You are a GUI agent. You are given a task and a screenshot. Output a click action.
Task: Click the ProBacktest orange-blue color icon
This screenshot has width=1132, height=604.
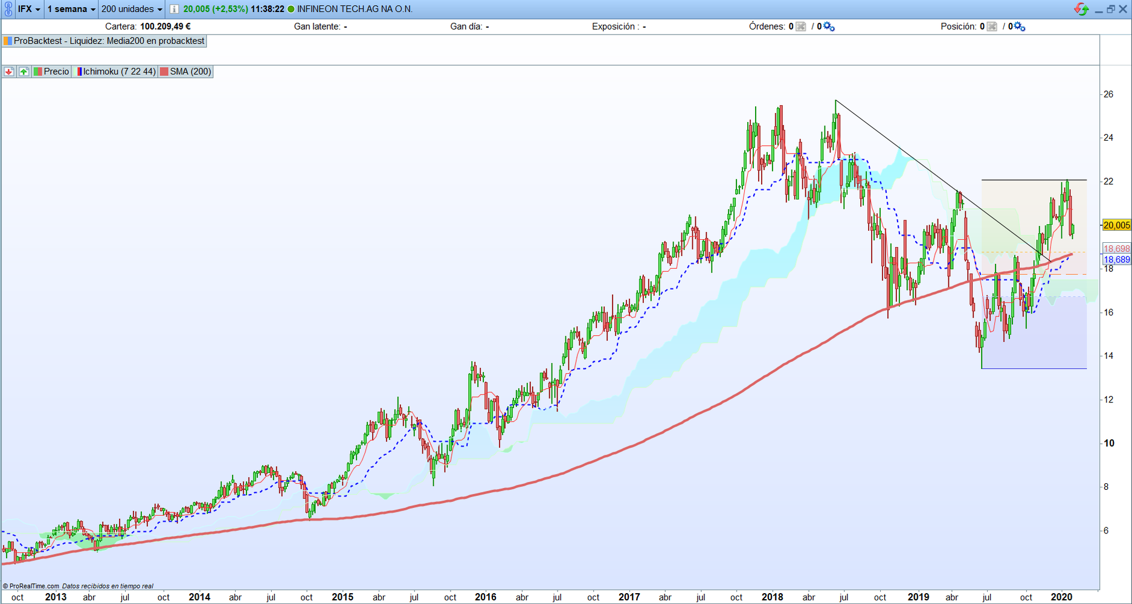pyautogui.click(x=8, y=41)
